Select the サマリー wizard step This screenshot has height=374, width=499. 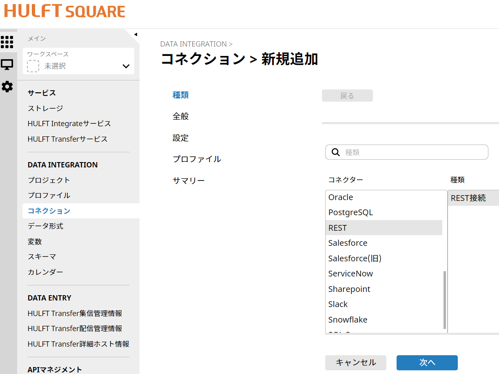(189, 180)
